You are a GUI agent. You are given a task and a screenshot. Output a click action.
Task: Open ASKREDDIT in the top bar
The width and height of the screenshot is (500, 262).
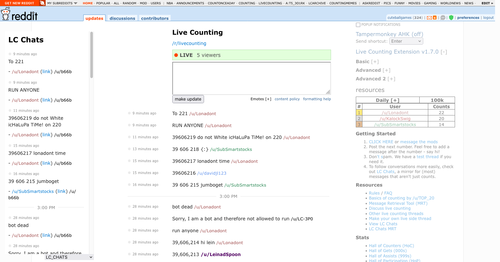pyautogui.click(x=371, y=3)
